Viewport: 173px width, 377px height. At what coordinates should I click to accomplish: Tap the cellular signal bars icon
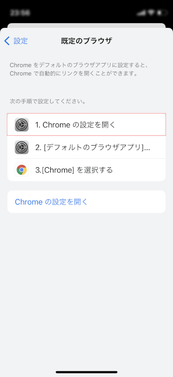pos(142,13)
